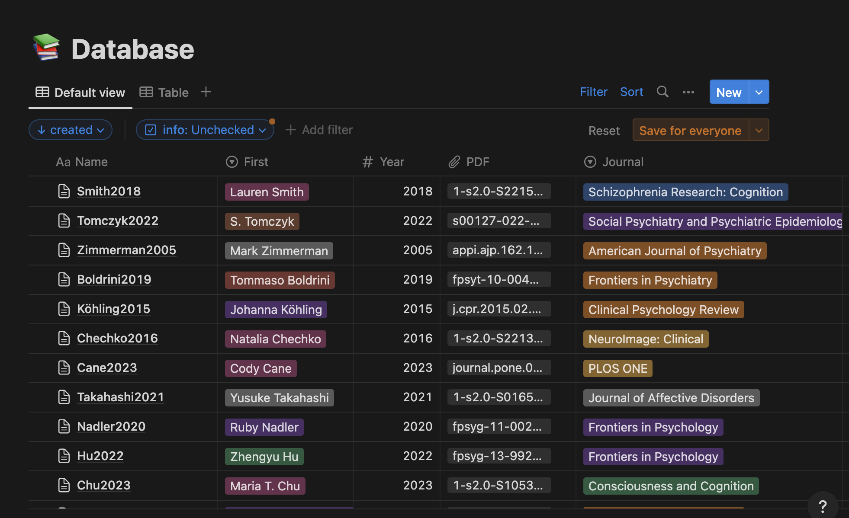Click Reset to clear view changes

coord(604,130)
